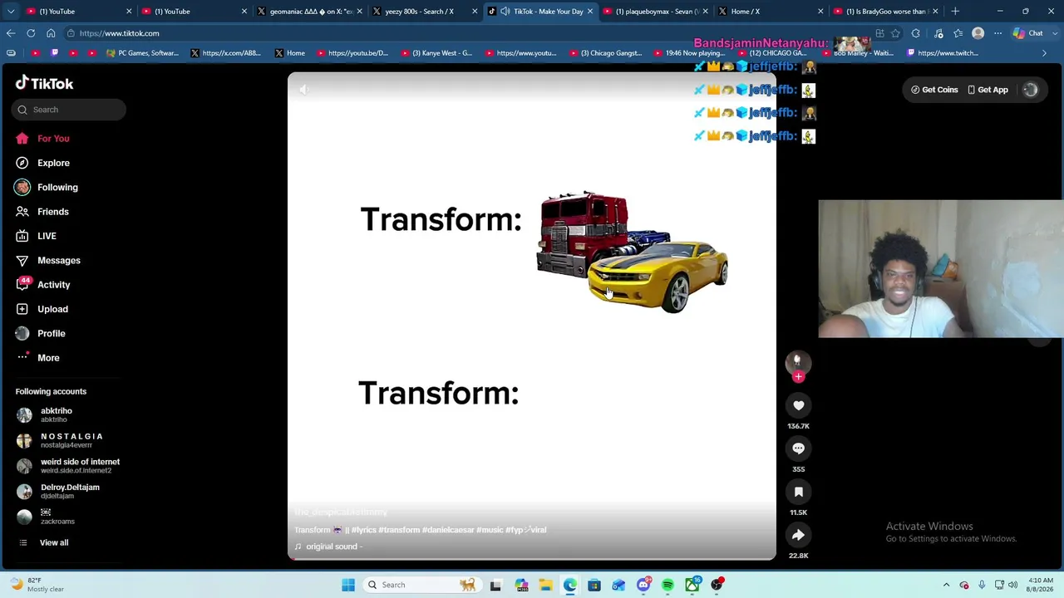This screenshot has width=1064, height=598.
Task: Open the PC Games, Softwar... bookmark
Action: point(142,53)
